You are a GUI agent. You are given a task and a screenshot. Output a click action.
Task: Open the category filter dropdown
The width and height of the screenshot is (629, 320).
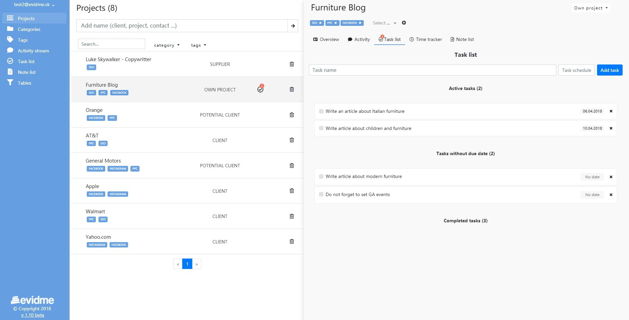pos(166,45)
